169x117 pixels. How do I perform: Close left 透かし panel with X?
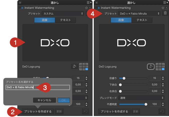[x=20, y=3]
